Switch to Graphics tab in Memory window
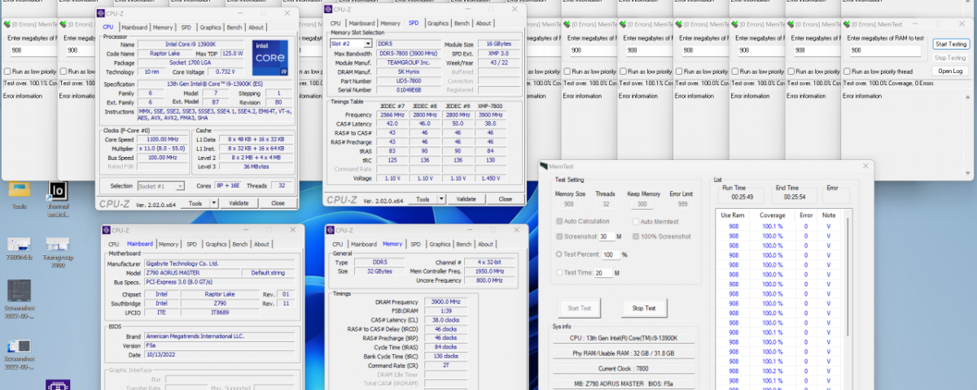The height and width of the screenshot is (390, 977). point(439,244)
